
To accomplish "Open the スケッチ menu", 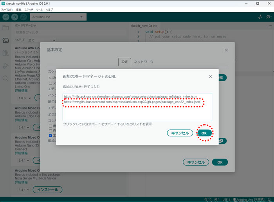I will pyautogui.click(x=29, y=10).
